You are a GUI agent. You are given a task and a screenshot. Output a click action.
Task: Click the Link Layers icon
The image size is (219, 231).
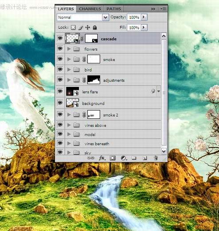(x=90, y=158)
